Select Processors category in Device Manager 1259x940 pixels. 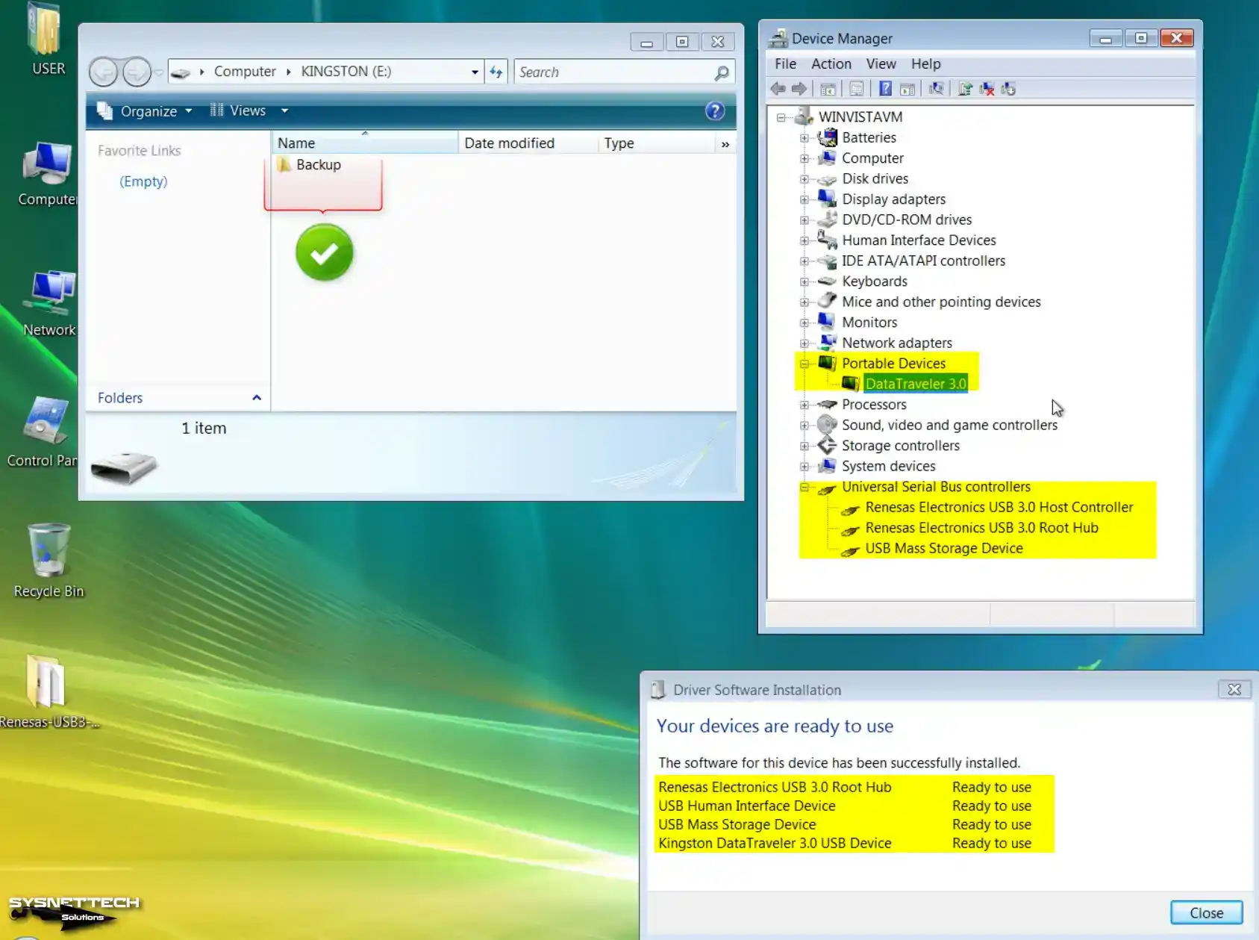[873, 405]
